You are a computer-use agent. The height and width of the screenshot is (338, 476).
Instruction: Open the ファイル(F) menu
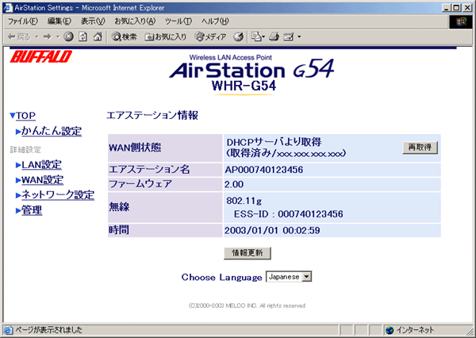point(23,21)
